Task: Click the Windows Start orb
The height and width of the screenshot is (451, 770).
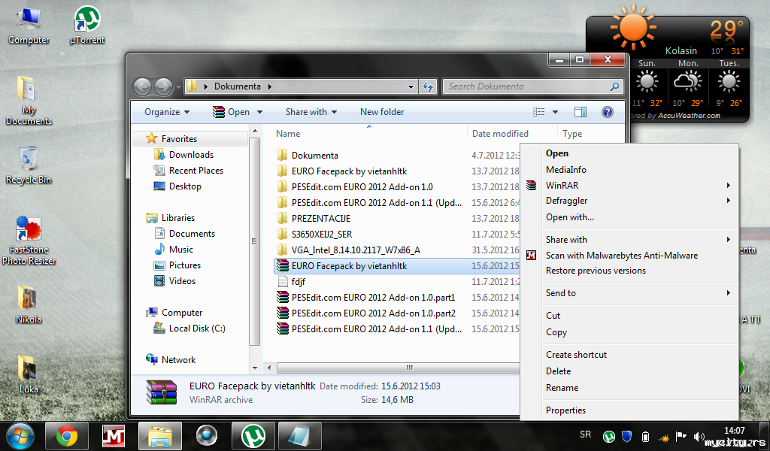Action: point(20,436)
